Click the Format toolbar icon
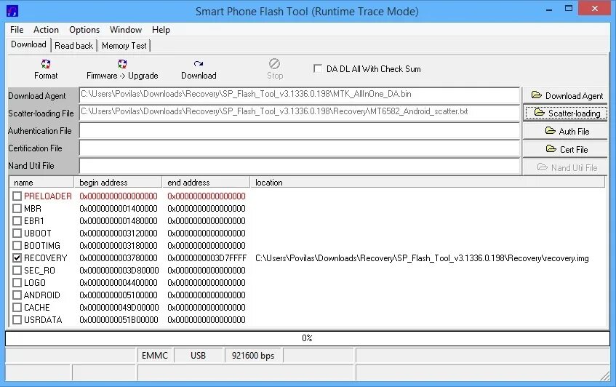Screen dimensions: 616x387 46,64
